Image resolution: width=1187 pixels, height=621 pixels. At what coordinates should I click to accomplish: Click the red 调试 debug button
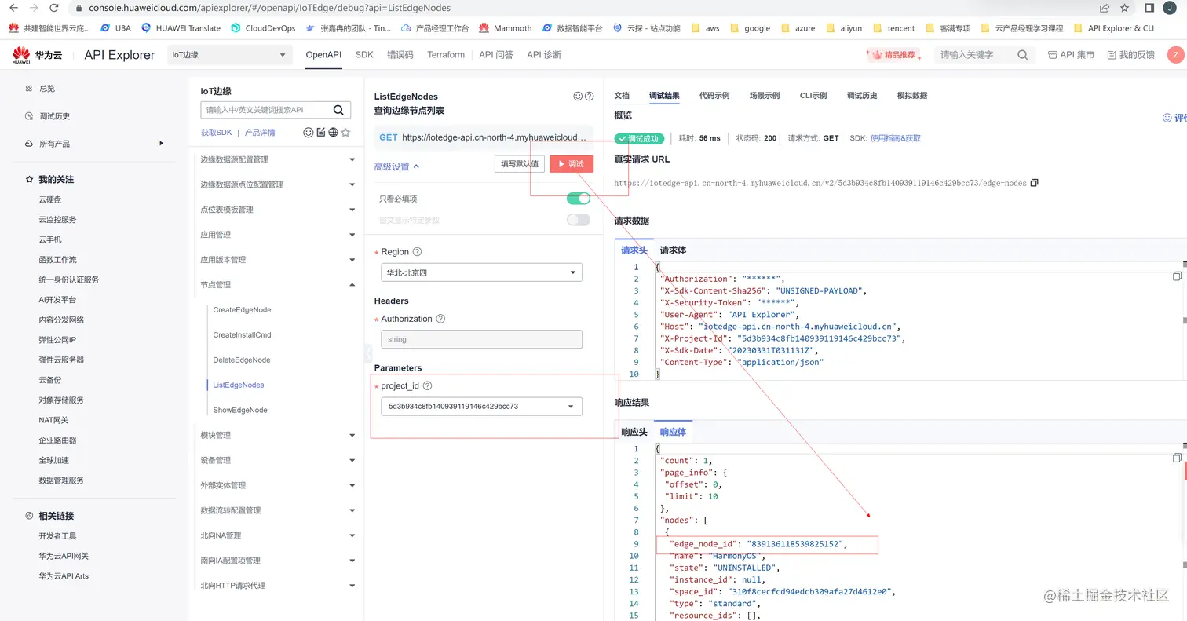[572, 164]
